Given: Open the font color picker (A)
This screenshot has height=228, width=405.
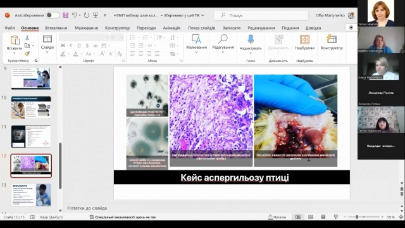Looking at the screenshot, I should (x=75, y=54).
